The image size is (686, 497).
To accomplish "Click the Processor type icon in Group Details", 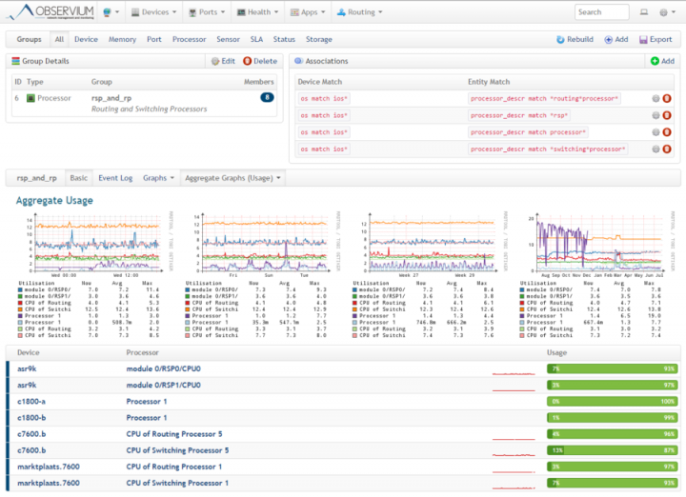I will [30, 98].
